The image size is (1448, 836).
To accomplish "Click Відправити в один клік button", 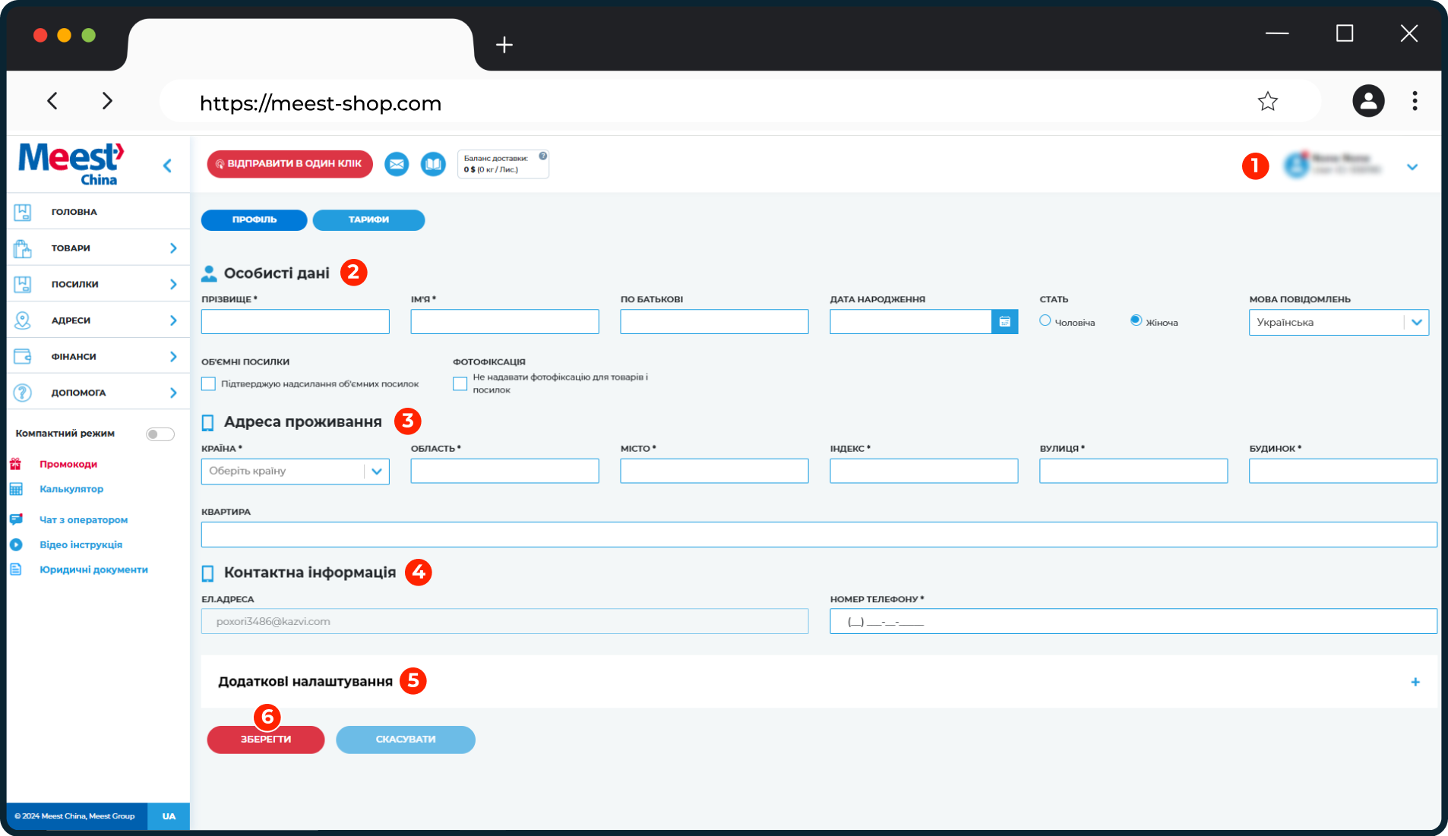I will click(290, 164).
